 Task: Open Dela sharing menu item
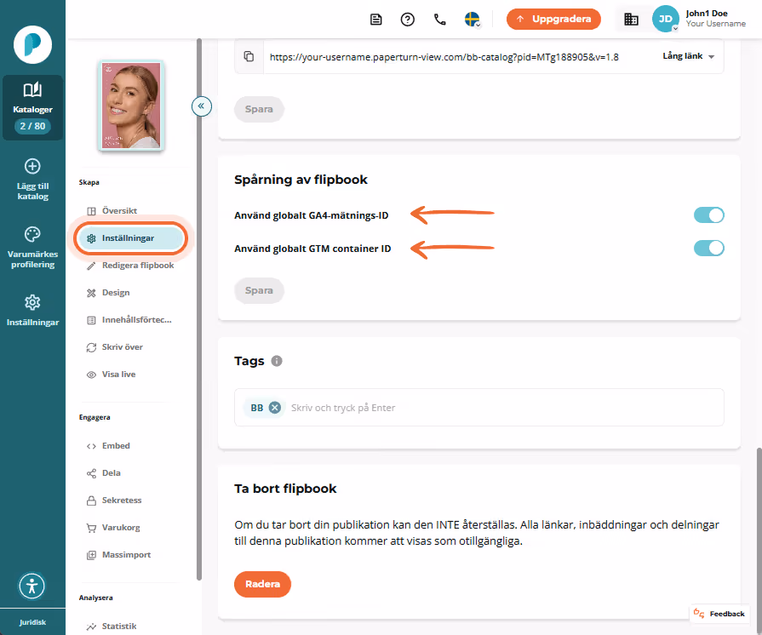coord(103,472)
